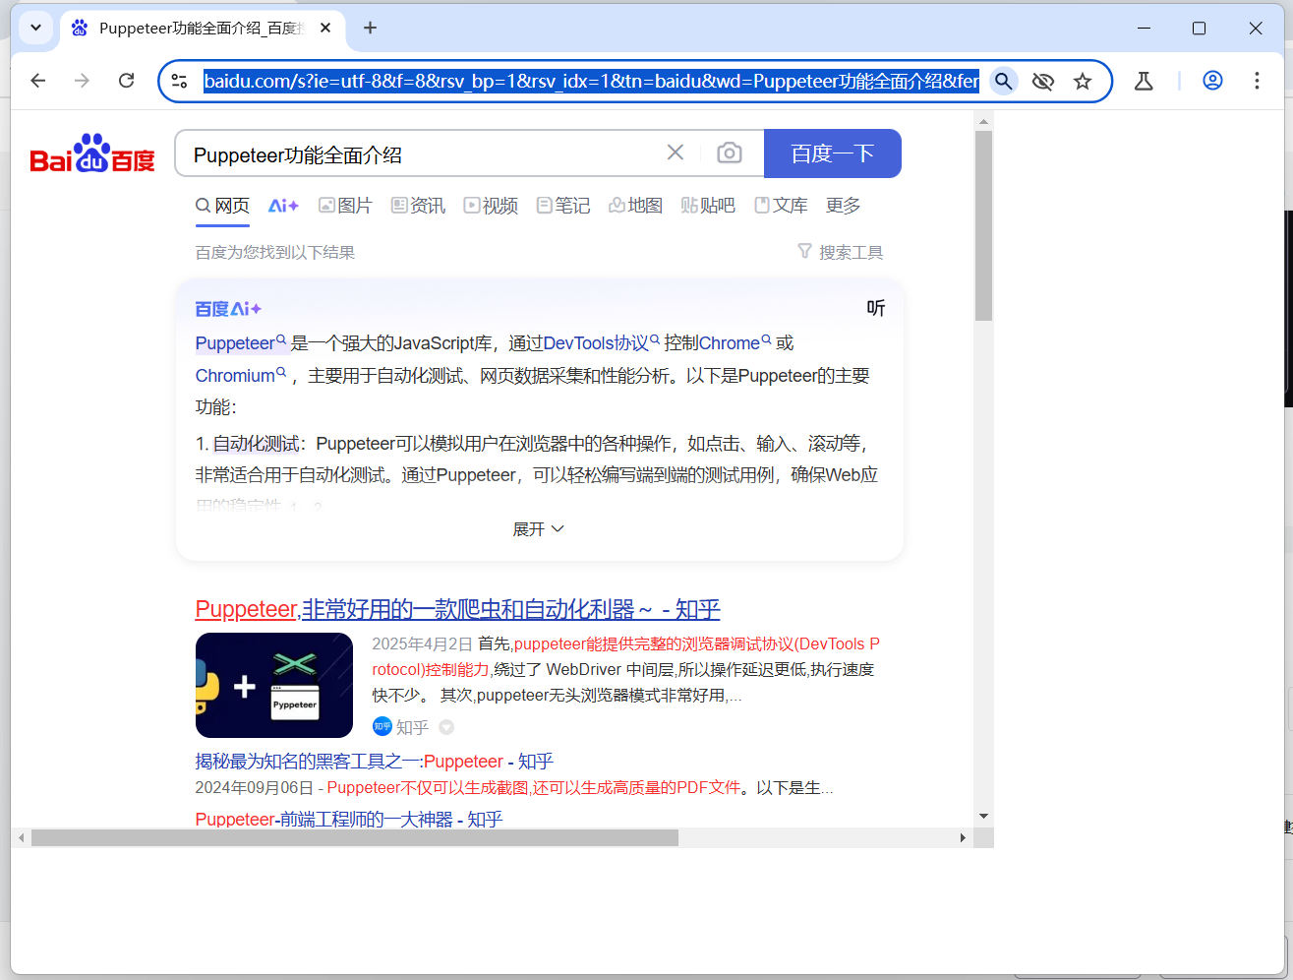Click the 听 listen button
Screen dimensions: 1293x980
pyautogui.click(x=876, y=308)
